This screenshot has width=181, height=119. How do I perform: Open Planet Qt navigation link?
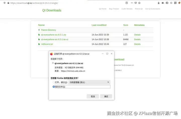(139, 9)
